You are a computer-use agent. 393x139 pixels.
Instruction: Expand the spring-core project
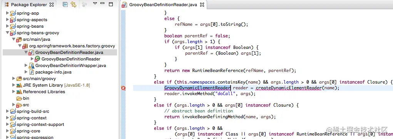[x=8, y=131]
